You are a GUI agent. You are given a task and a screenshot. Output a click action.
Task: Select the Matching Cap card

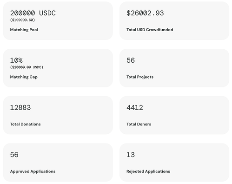click(58, 68)
